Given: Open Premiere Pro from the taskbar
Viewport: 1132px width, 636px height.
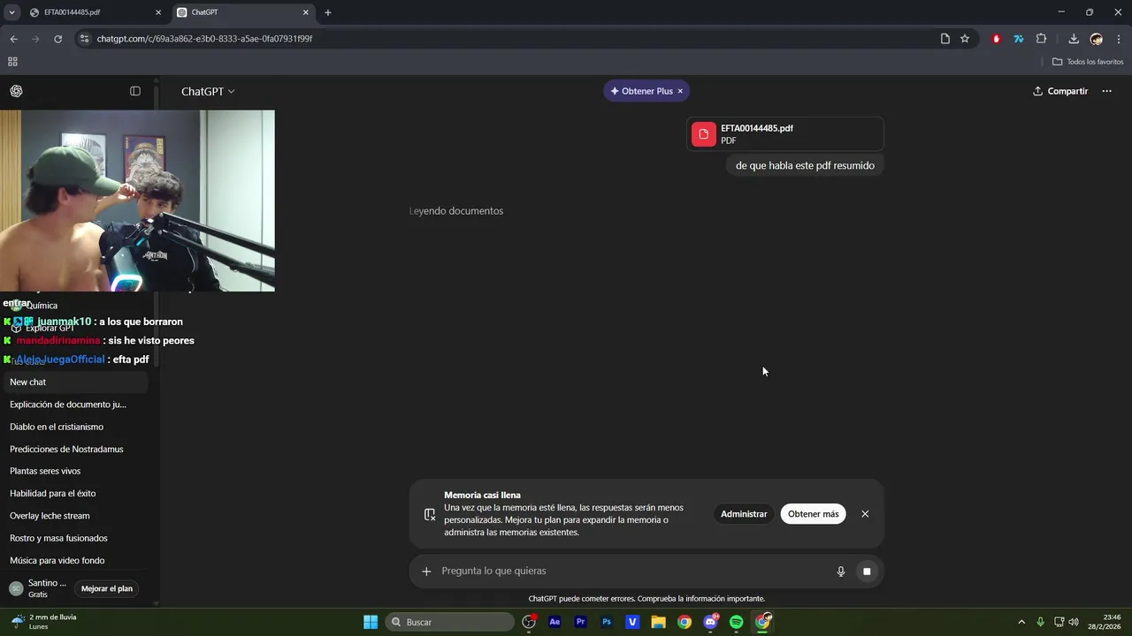Looking at the screenshot, I should coord(581,622).
